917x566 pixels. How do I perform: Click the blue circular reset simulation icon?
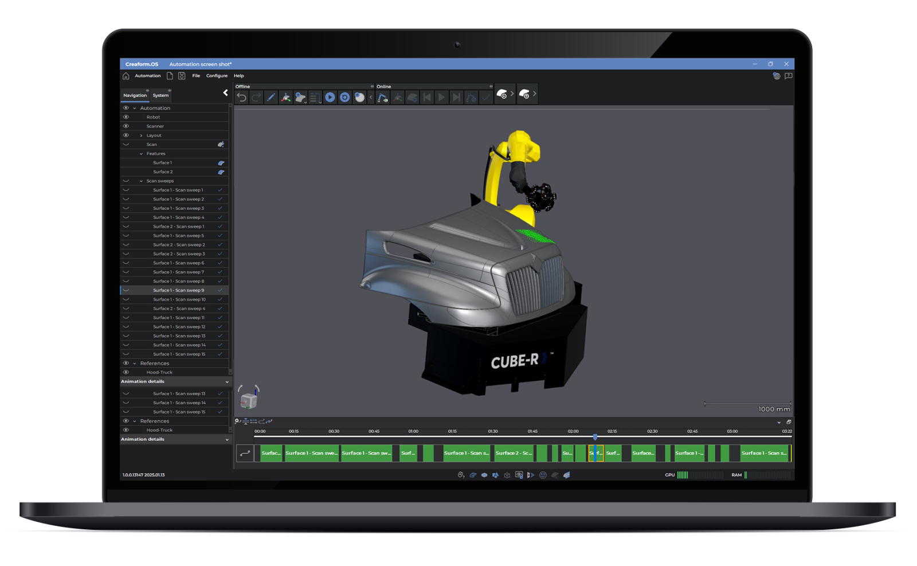344,97
